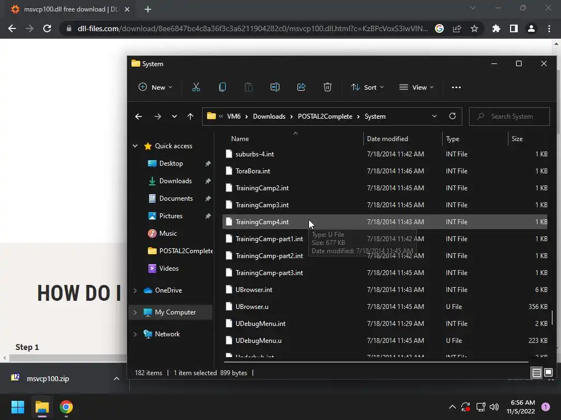Open Pictures in Quick access
The image size is (561, 420).
(171, 215)
